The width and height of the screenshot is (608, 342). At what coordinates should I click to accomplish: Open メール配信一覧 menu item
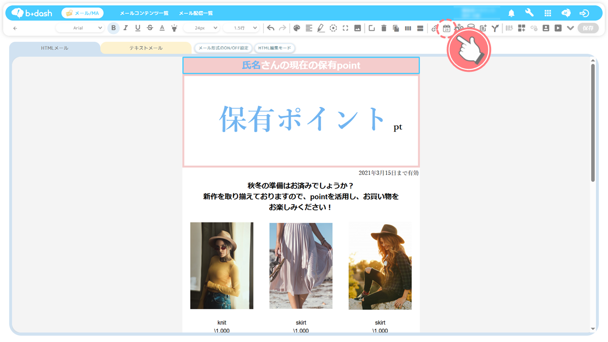(196, 13)
